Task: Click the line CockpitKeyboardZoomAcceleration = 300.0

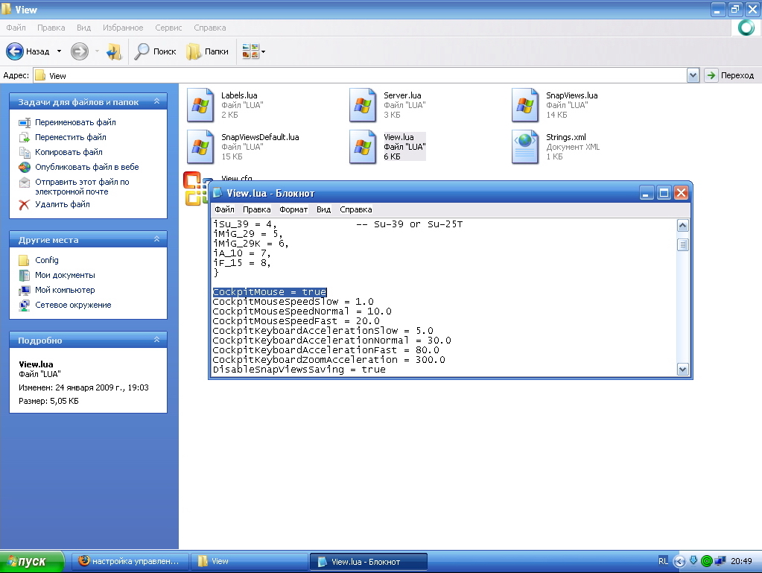Action: (328, 360)
